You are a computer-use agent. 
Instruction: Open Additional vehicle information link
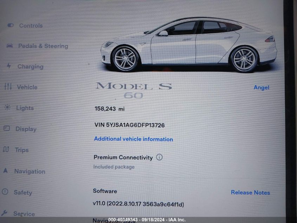click(134, 139)
